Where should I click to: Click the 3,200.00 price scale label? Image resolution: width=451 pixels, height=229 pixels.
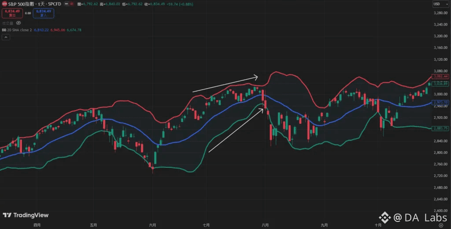pyautogui.click(x=441, y=36)
